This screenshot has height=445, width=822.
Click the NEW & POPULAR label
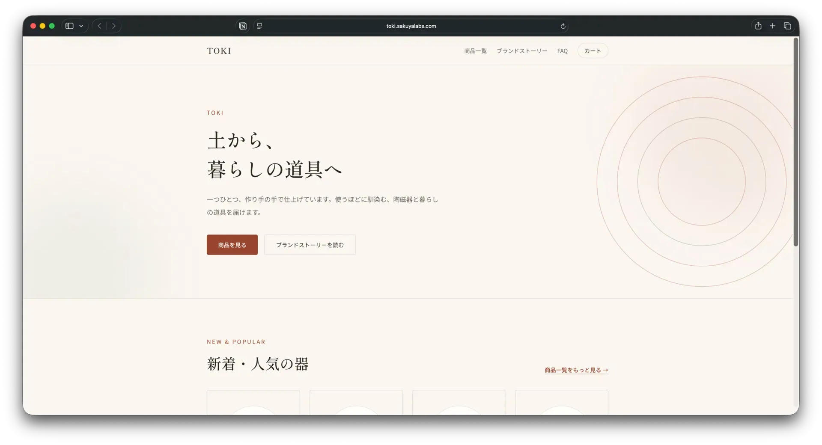click(x=236, y=342)
